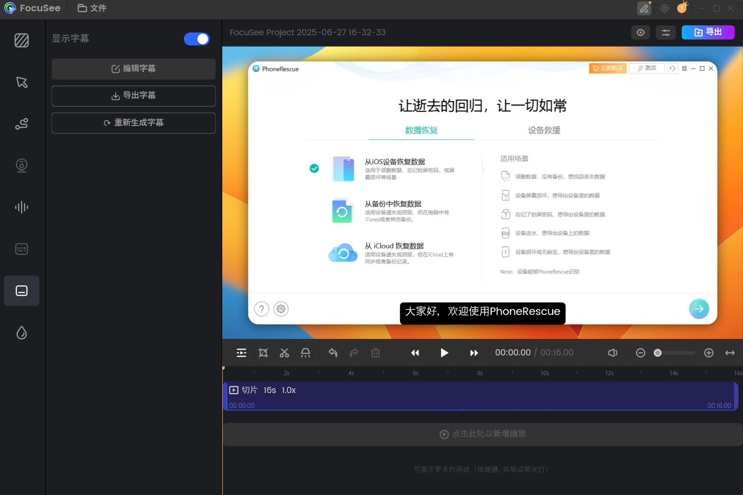743x495 pixels.
Task: Select the 切片 16s clip on timeline
Action: (x=480, y=396)
